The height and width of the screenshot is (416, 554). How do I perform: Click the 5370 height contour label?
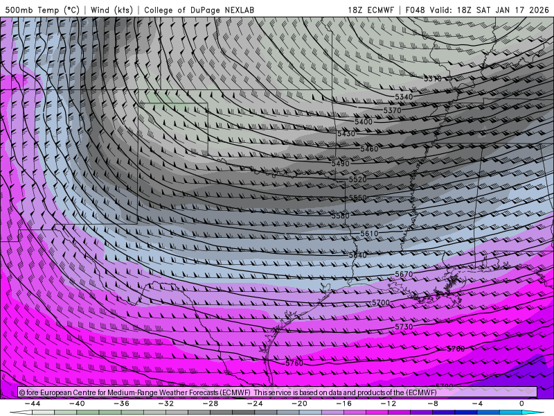tap(393, 110)
